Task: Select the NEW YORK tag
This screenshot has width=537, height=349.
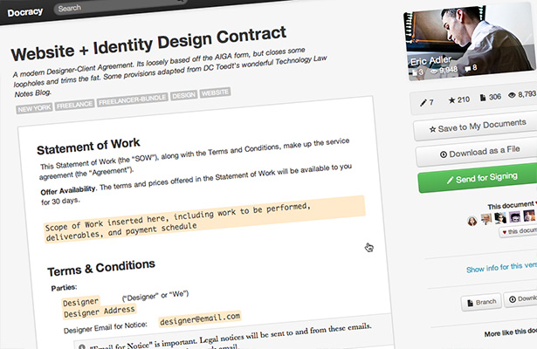Action: 34,108
